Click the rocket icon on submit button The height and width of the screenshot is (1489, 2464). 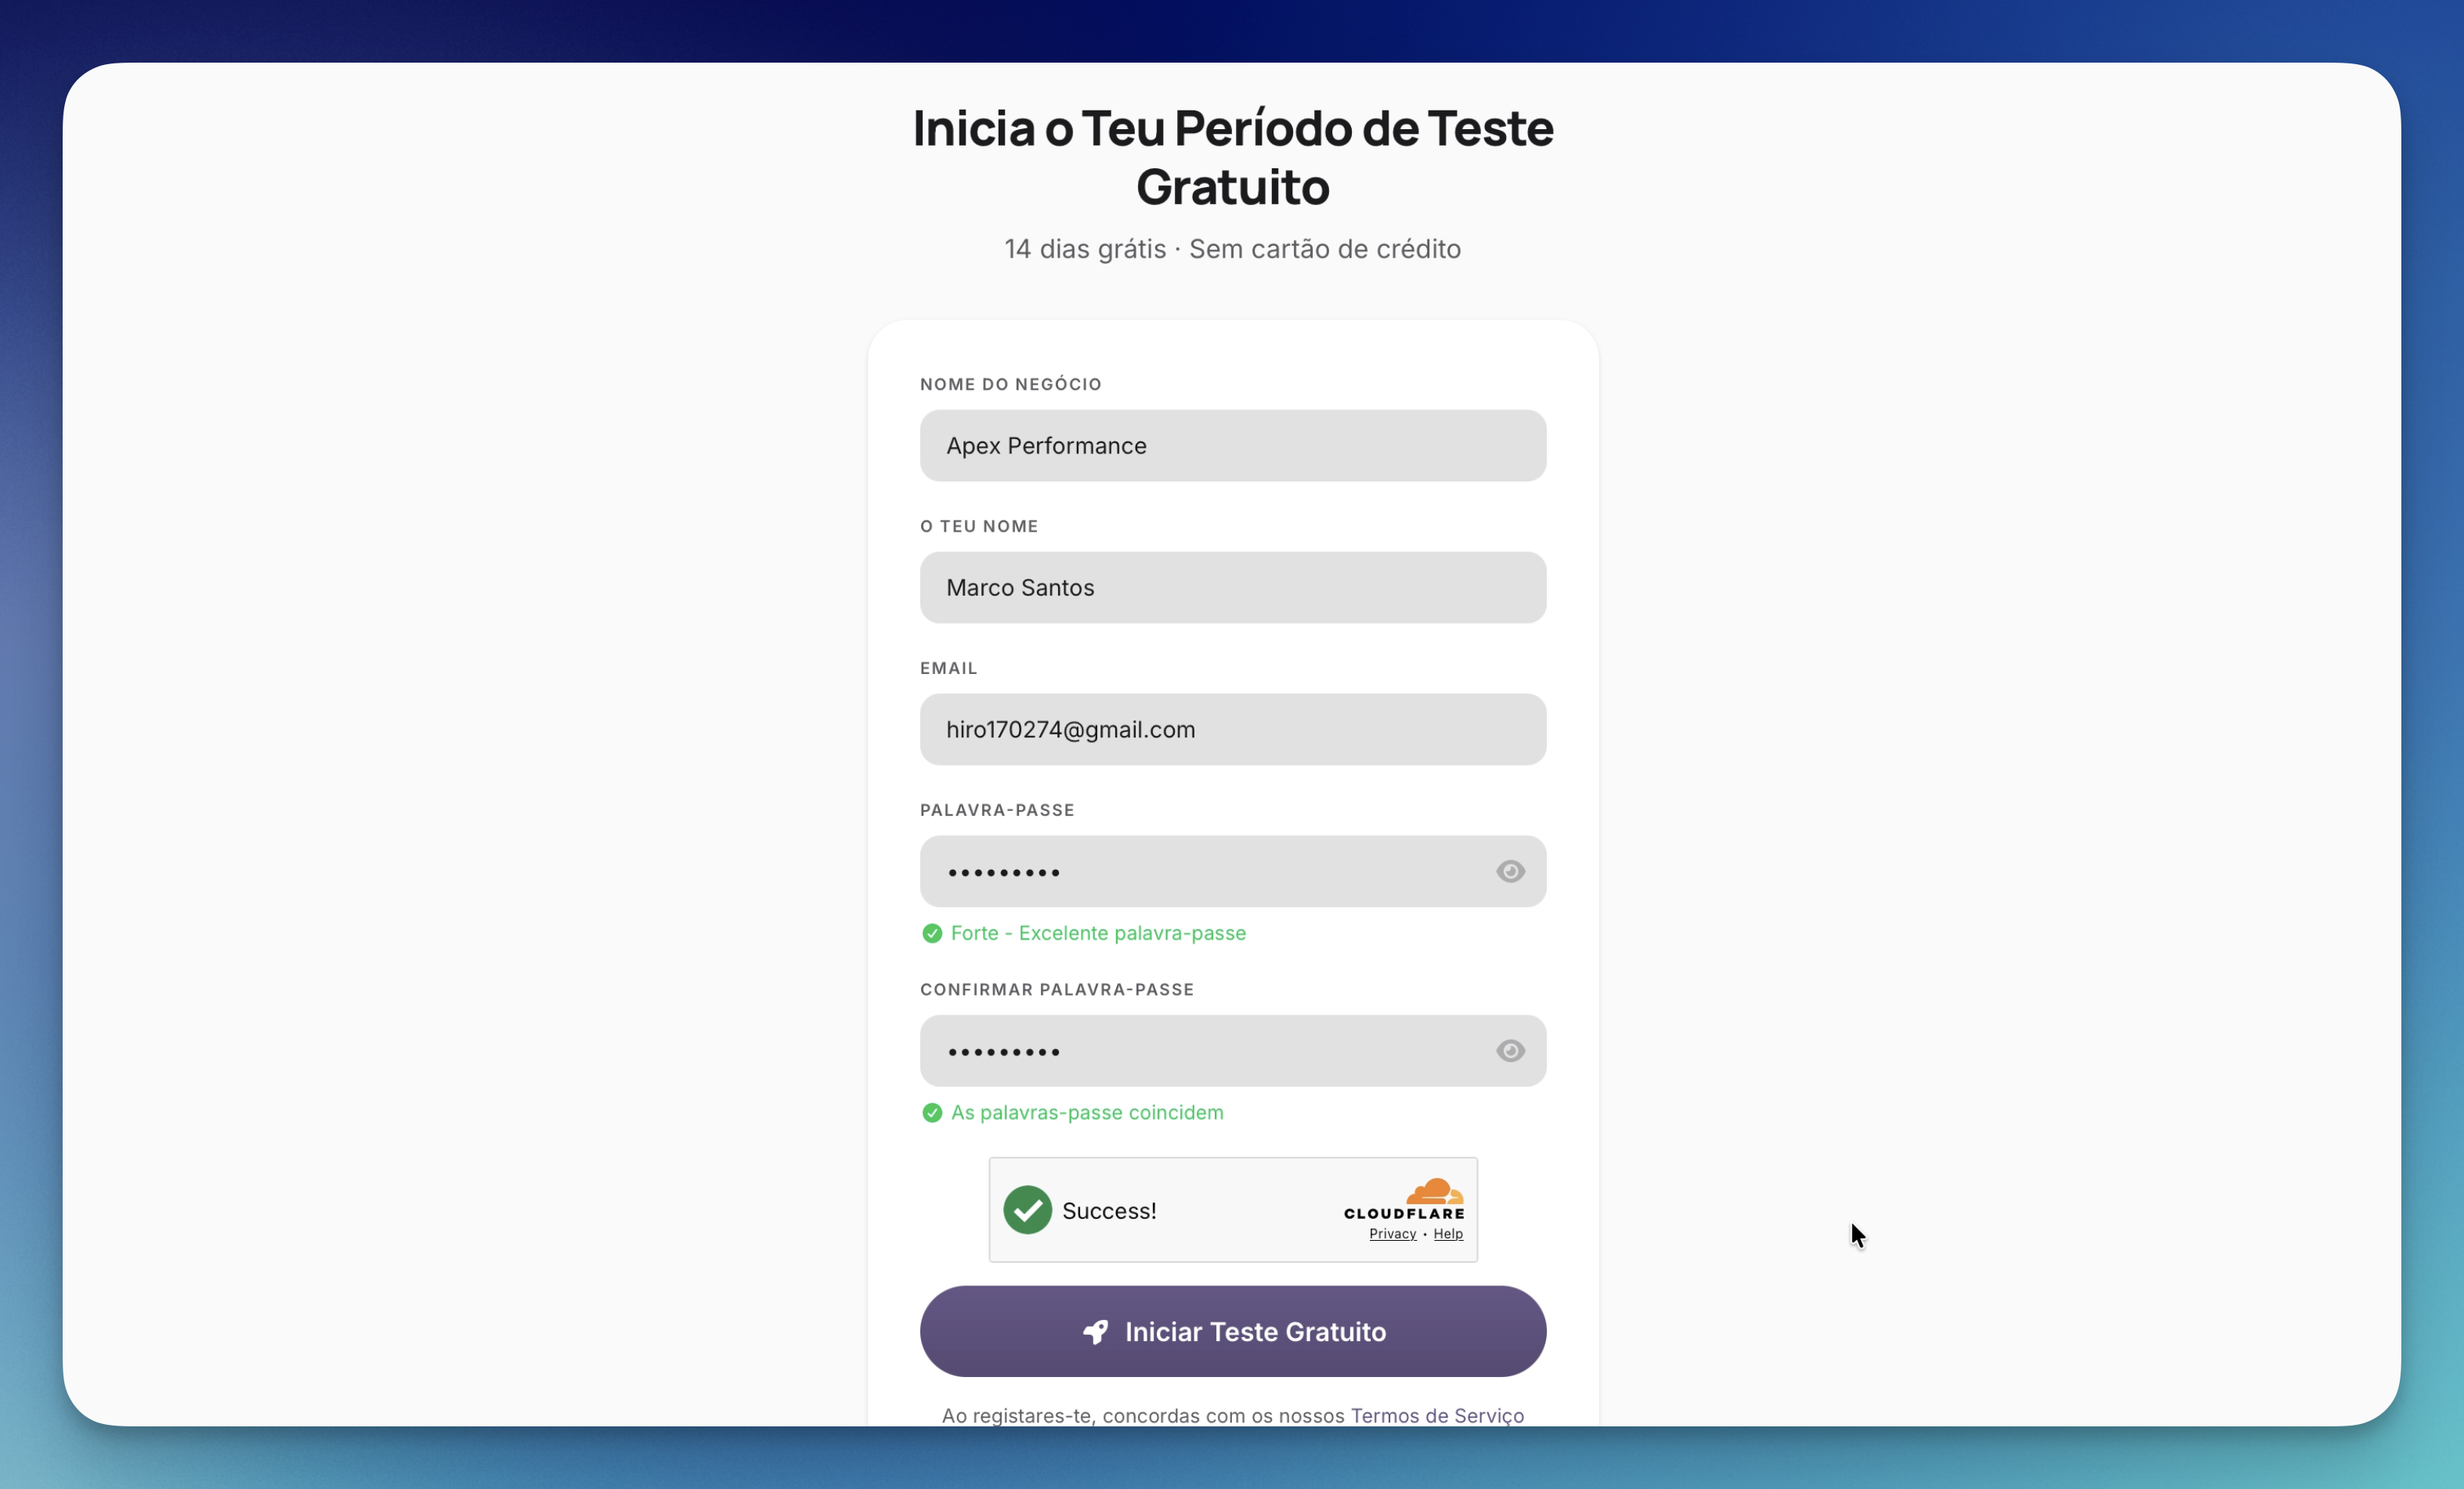coord(1096,1331)
